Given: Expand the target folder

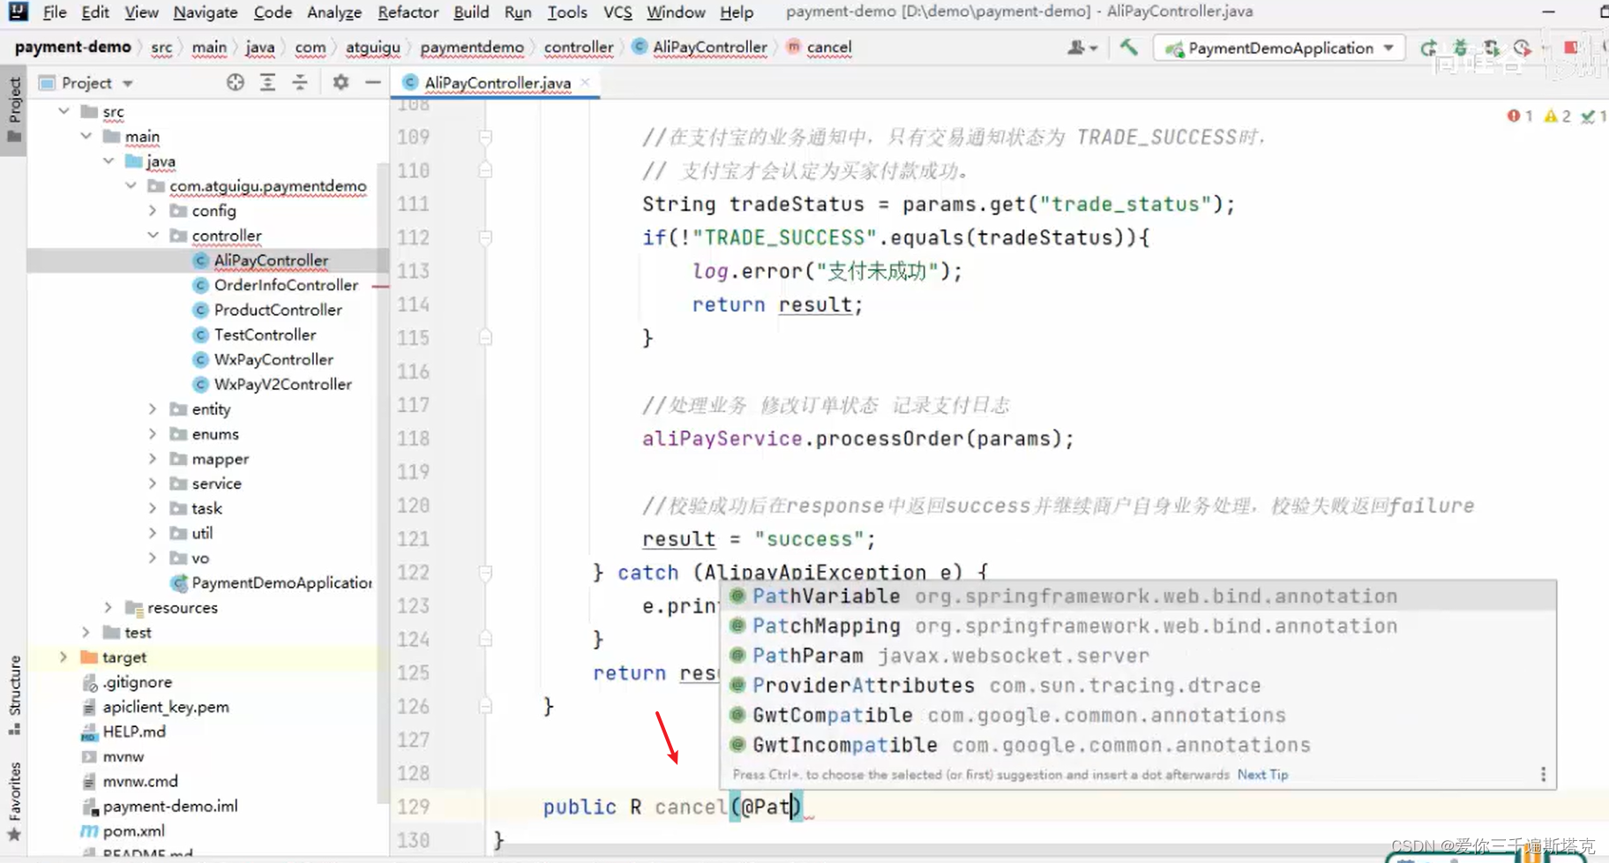Looking at the screenshot, I should [64, 657].
